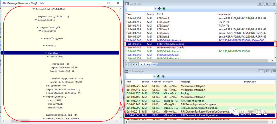This screenshot has height=124, width=277.
Task: Click the L3 Messages window table icon
Action: pyautogui.click(x=126, y=71)
